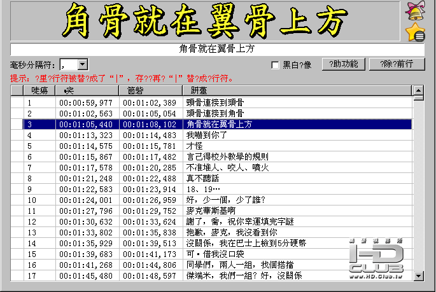
Task: Open the millisecond separator dropdown
Action: 82,64
